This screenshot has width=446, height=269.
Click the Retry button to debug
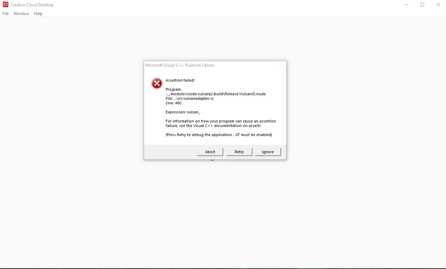(239, 152)
